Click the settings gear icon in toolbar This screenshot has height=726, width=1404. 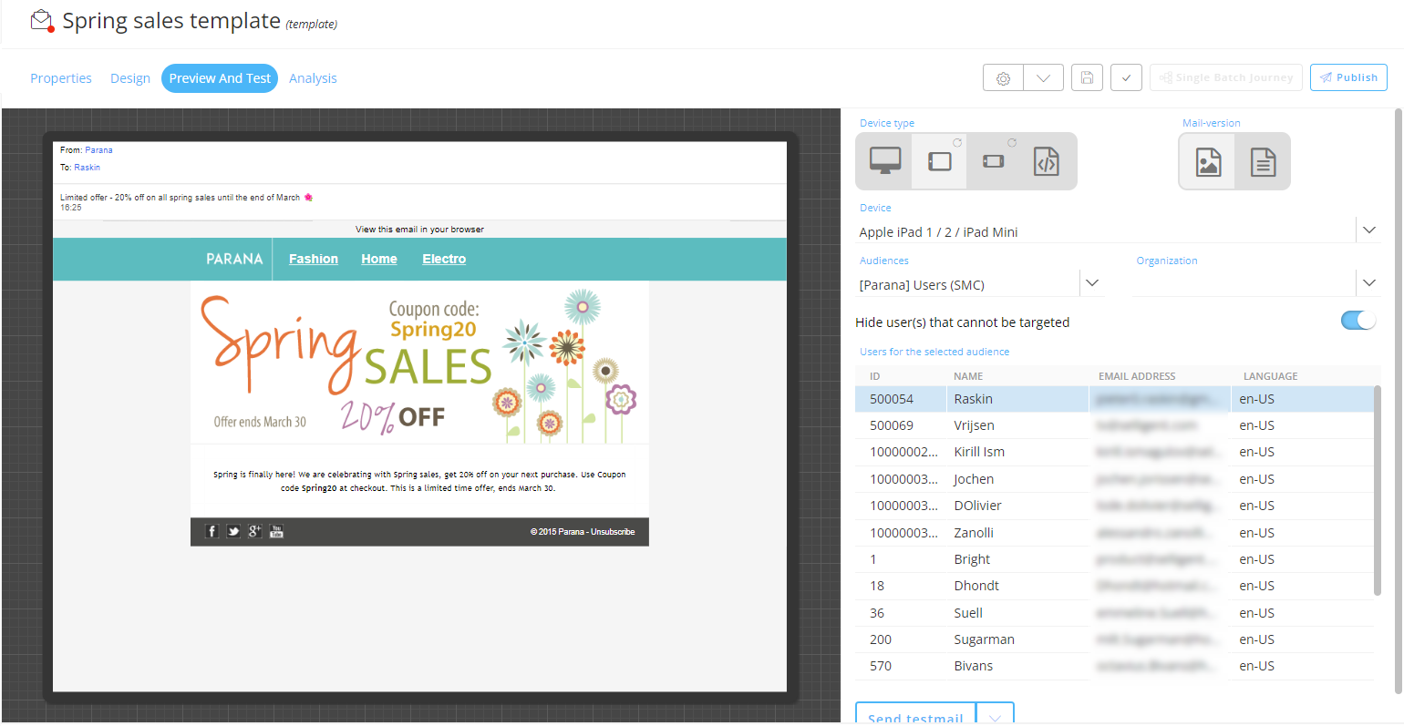1003,78
